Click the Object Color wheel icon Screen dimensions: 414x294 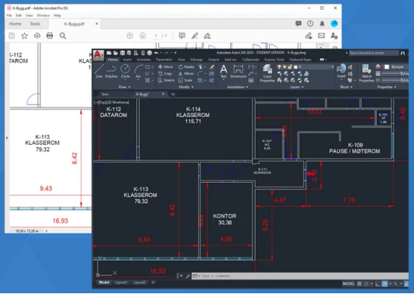point(378,66)
